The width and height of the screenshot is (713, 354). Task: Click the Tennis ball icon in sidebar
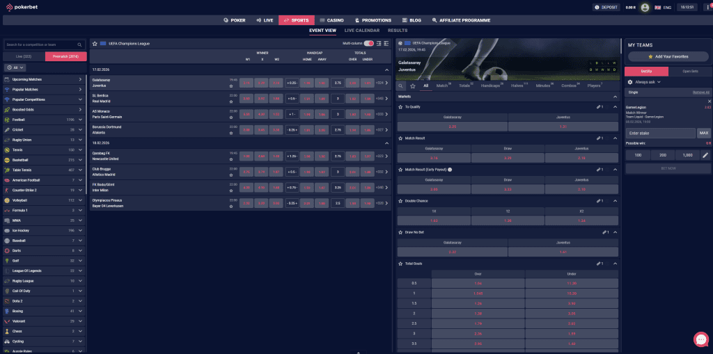tap(7, 150)
